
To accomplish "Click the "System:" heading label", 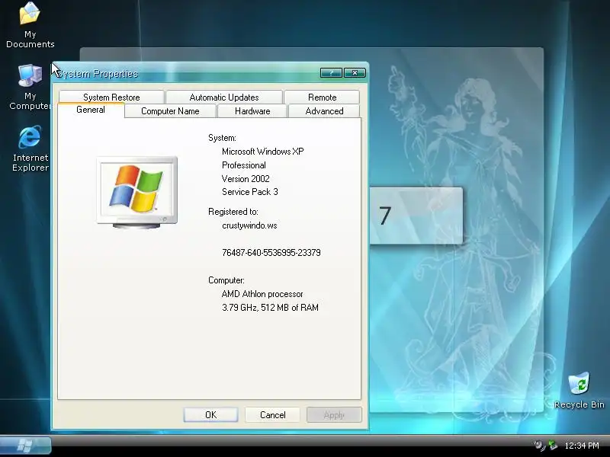I will [x=222, y=138].
